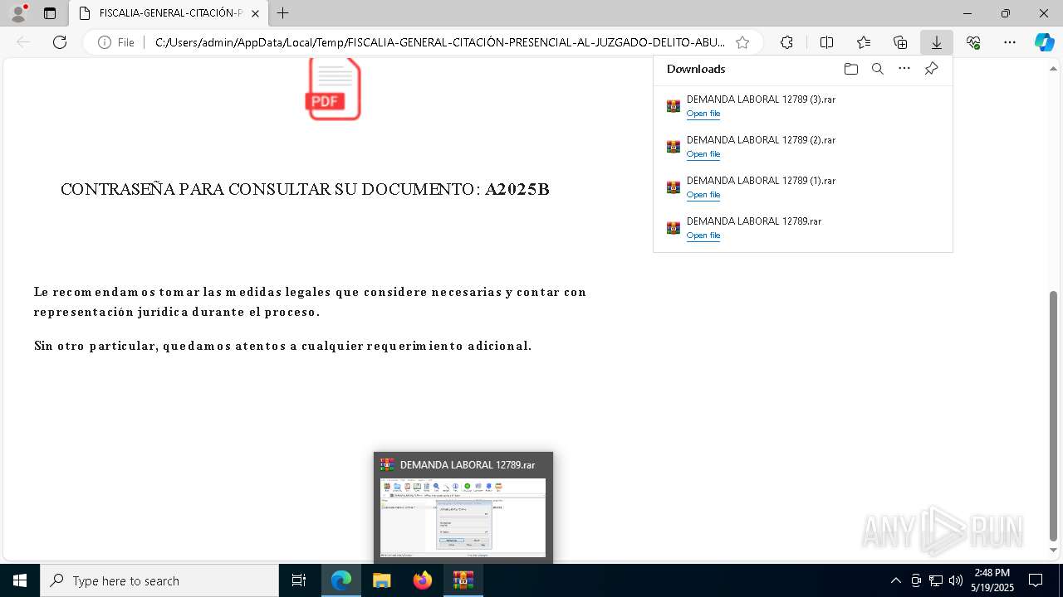Viewport: 1063px width, 597px height.
Task: Show hidden system tray icons
Action: tap(895, 580)
